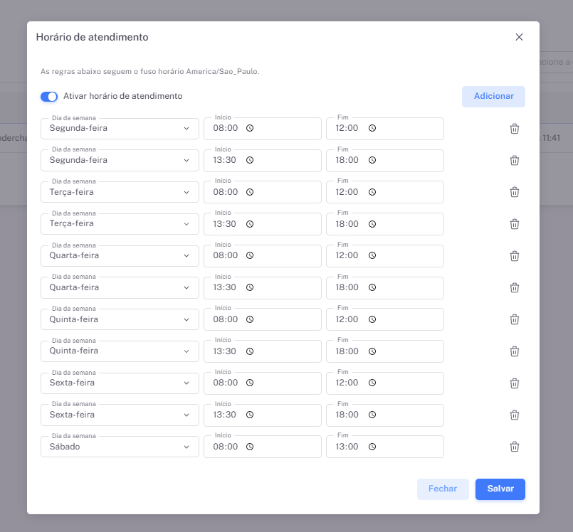This screenshot has width=573, height=532.
Task: Open the Quarta-feira dropdown in the 13:30 row
Action: (x=120, y=287)
